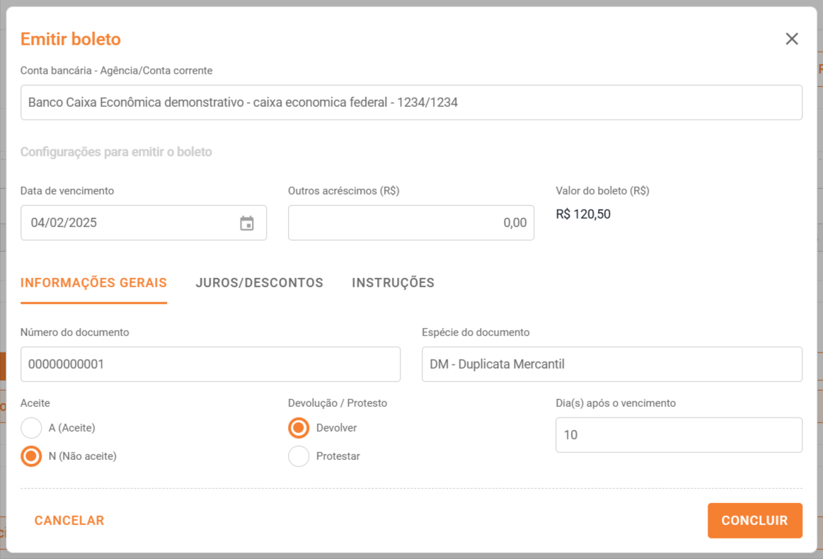Image resolution: width=823 pixels, height=559 pixels.
Task: Choose the Protestar radio option
Action: tap(299, 456)
